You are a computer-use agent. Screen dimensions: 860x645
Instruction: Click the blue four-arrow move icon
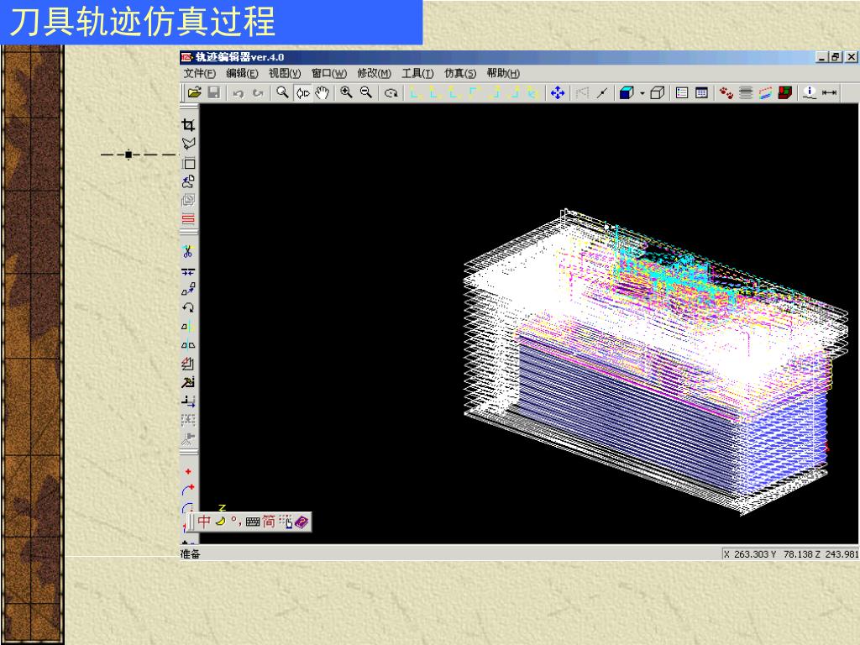[x=558, y=92]
